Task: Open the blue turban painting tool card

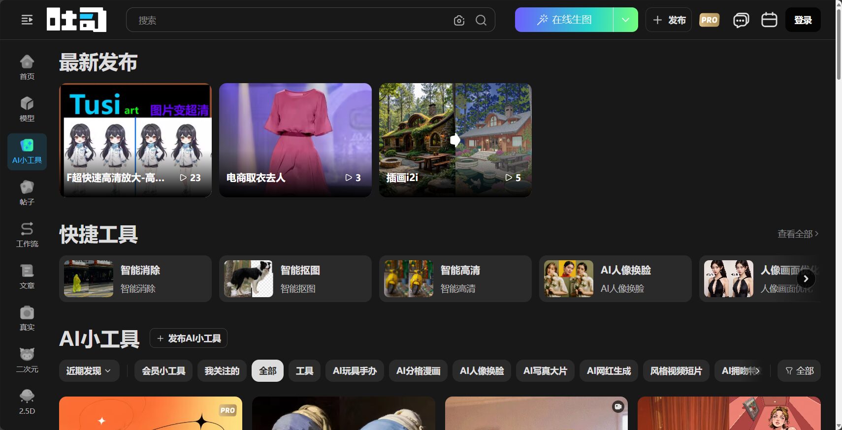Action: (x=344, y=413)
